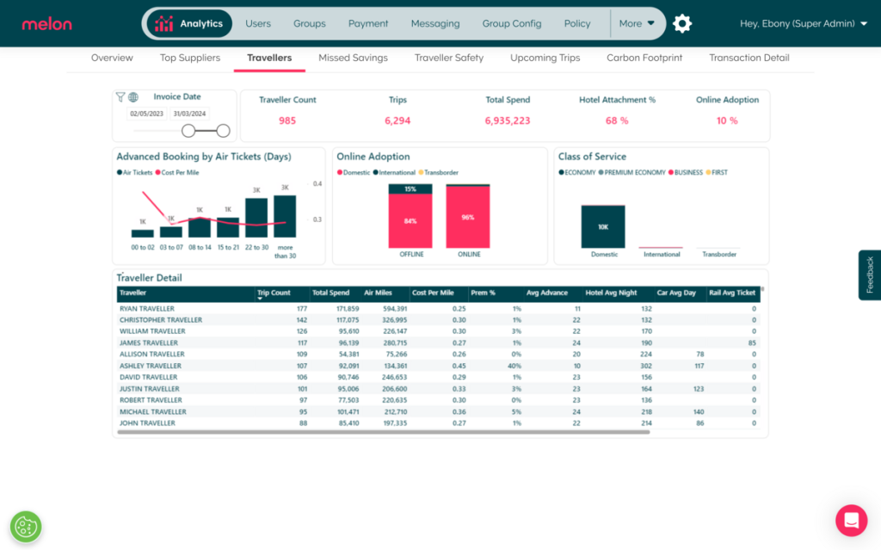Sort by Trip Count column
The height and width of the screenshot is (550, 881).
click(274, 293)
